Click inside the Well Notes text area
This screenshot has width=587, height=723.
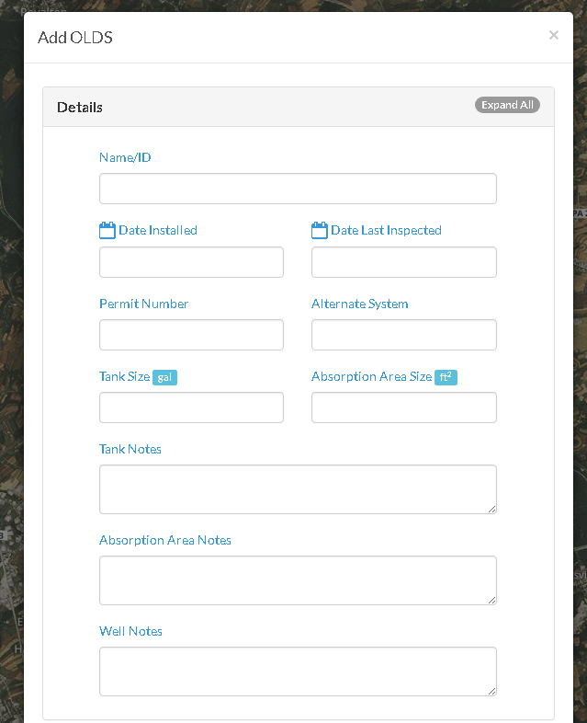298,671
